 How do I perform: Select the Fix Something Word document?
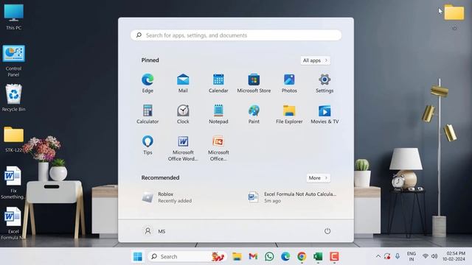click(13, 183)
